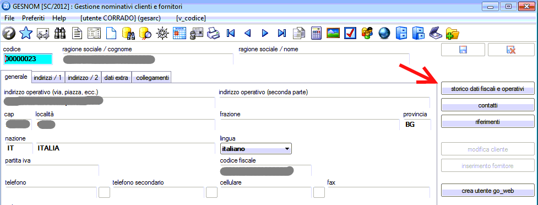This screenshot has width=538, height=205.
Task: Open the dati extra tab
Action: click(116, 78)
